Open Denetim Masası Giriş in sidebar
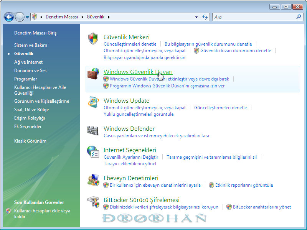The image size is (307, 230). point(35,33)
